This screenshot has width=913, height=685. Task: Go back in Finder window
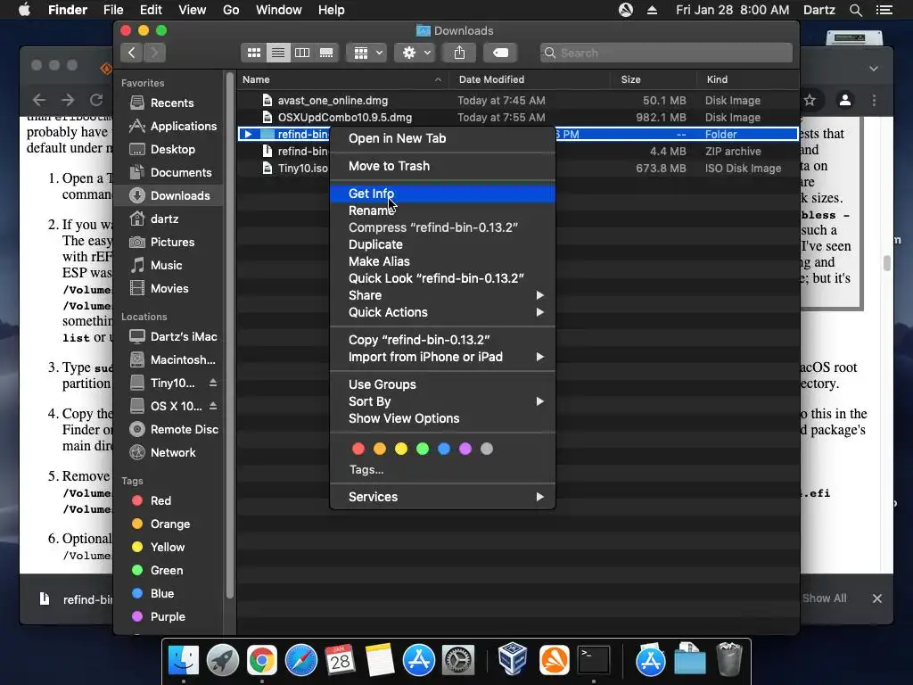tap(132, 53)
